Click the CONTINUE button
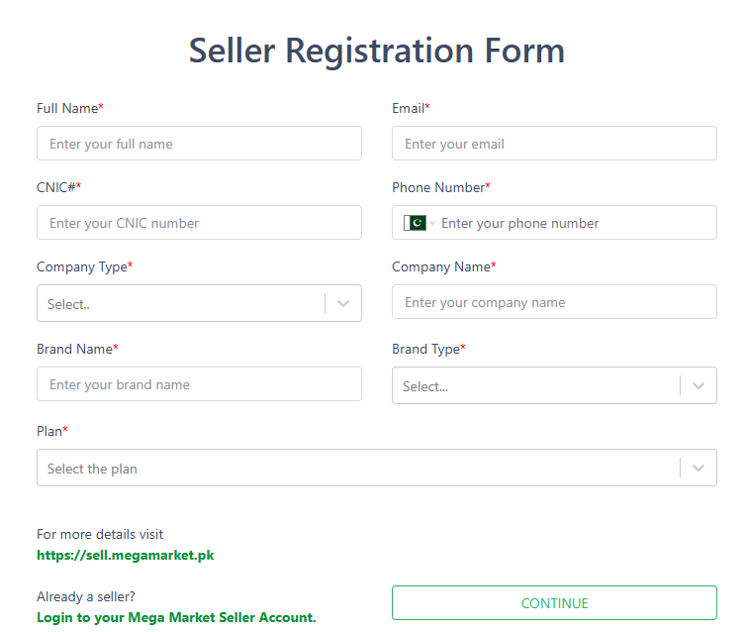747x632 pixels. point(554,603)
